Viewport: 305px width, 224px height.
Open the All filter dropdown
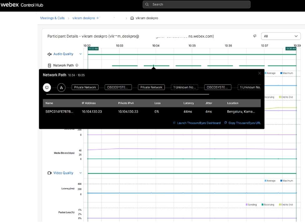(x=281, y=36)
